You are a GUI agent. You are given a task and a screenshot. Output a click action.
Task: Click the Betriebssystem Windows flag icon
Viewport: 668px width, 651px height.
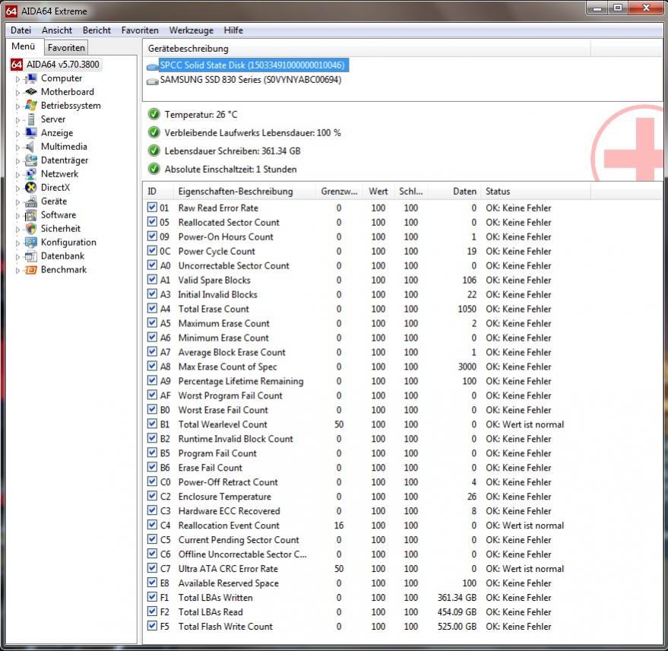pos(31,106)
